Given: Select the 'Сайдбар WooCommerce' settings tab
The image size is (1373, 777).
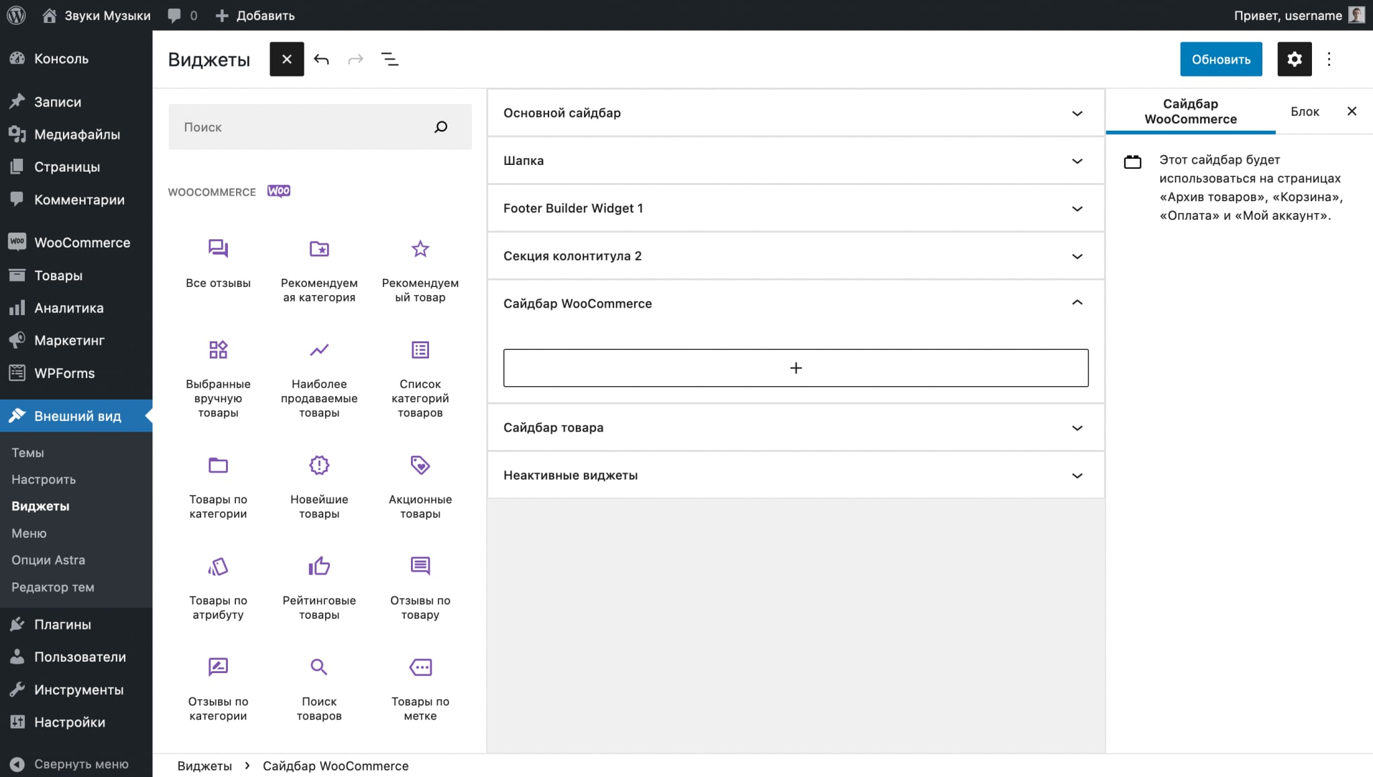Looking at the screenshot, I should click(x=1191, y=111).
